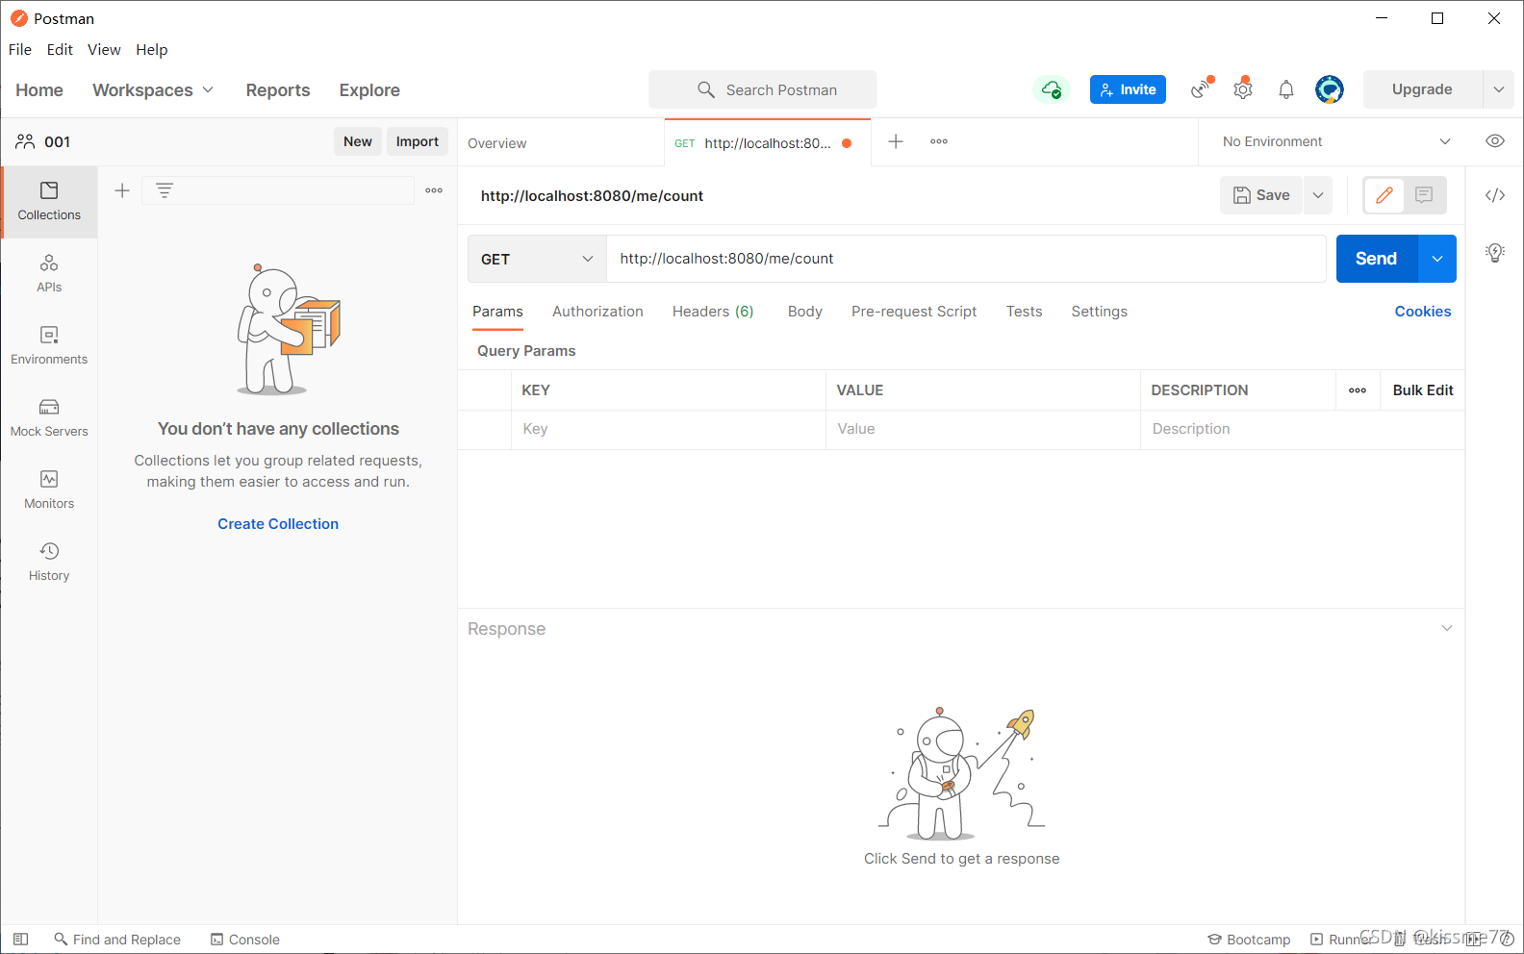Click the plus icon to create a collection

point(122,190)
